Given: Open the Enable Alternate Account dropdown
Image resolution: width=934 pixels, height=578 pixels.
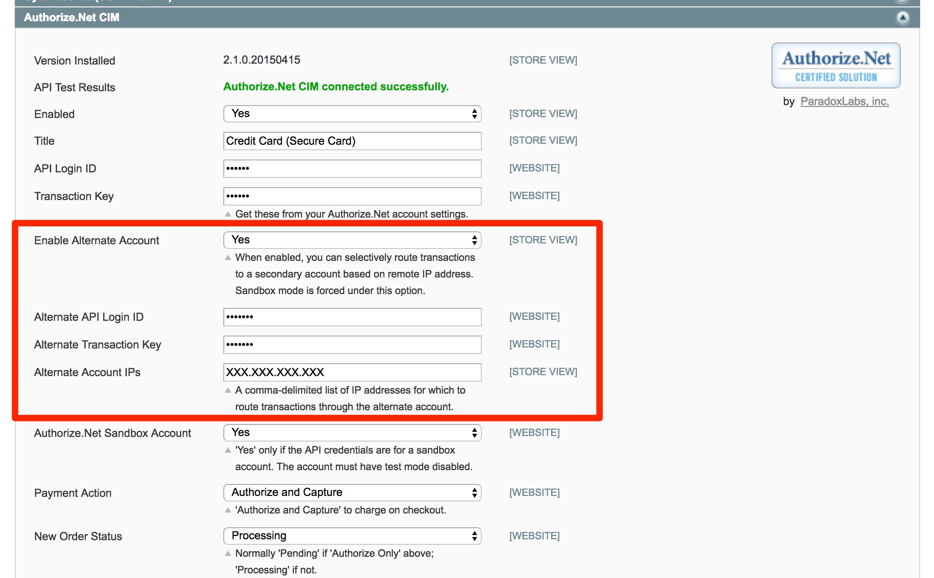Looking at the screenshot, I should click(352, 240).
